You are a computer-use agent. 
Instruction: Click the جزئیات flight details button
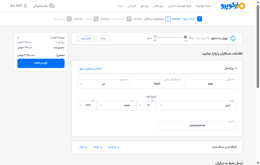tap(103, 38)
